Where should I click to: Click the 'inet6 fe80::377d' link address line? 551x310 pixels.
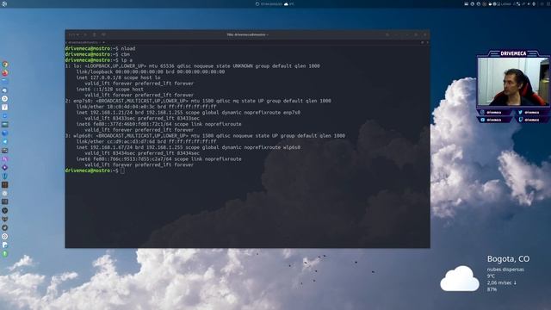pos(158,124)
